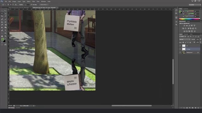The width and height of the screenshot is (202, 113).
Task: Toggle lock image pixels
Action: pos(186,42)
